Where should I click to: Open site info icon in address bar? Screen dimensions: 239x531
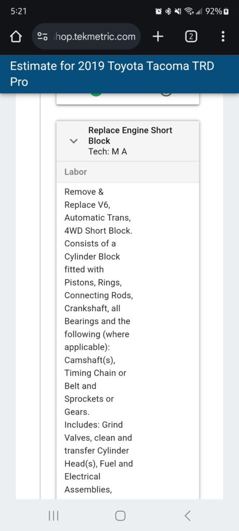(42, 36)
